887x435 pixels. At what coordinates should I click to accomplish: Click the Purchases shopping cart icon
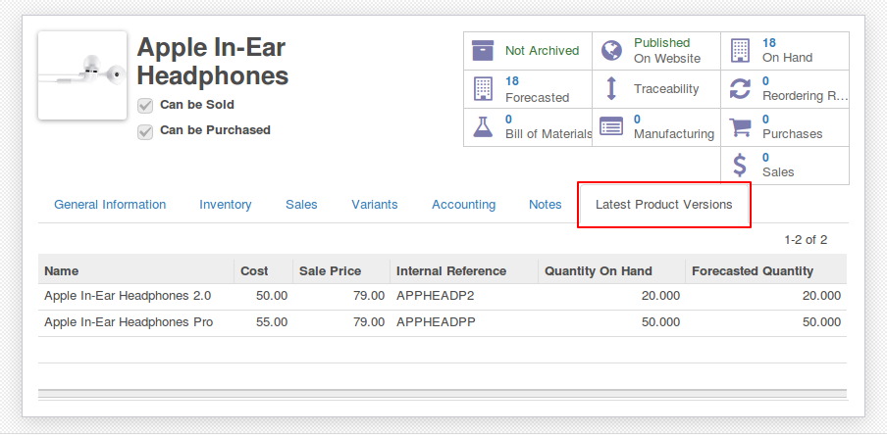pyautogui.click(x=740, y=126)
